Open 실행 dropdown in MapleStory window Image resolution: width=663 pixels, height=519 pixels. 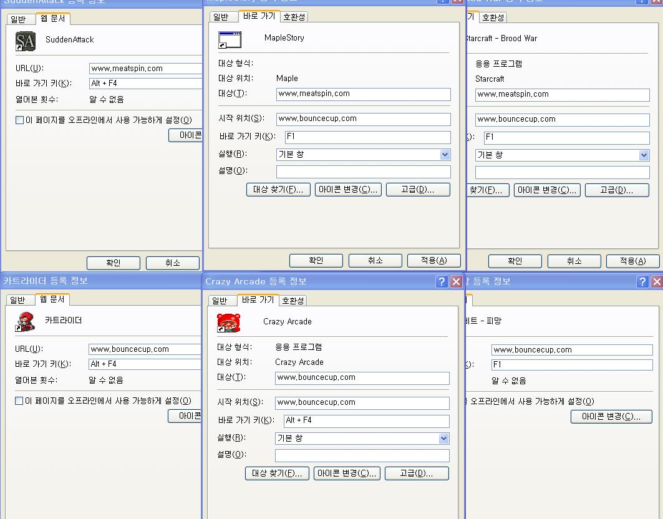(445, 155)
